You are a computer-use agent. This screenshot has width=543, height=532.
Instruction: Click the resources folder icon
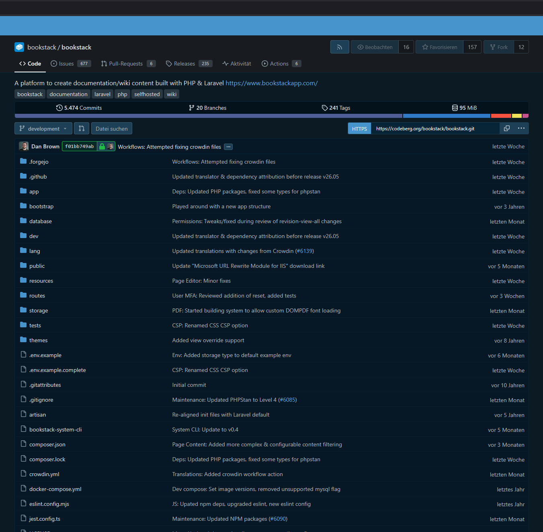tap(23, 280)
